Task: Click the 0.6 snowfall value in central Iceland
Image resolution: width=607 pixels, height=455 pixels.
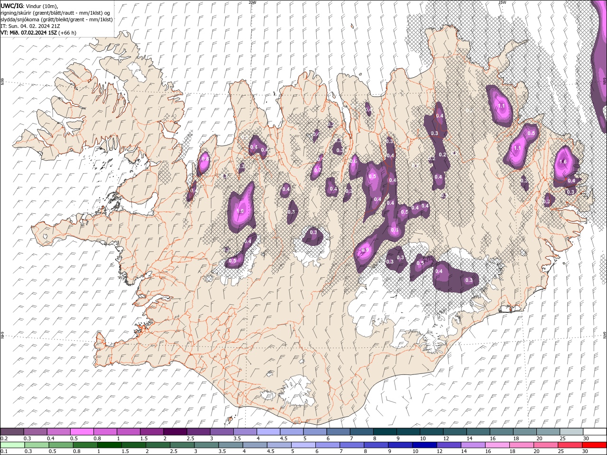Action: point(395,230)
